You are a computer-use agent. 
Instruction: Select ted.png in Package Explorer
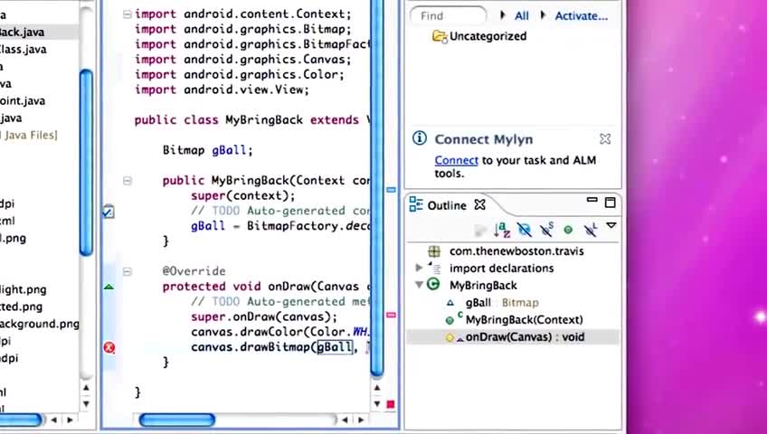tap(21, 307)
